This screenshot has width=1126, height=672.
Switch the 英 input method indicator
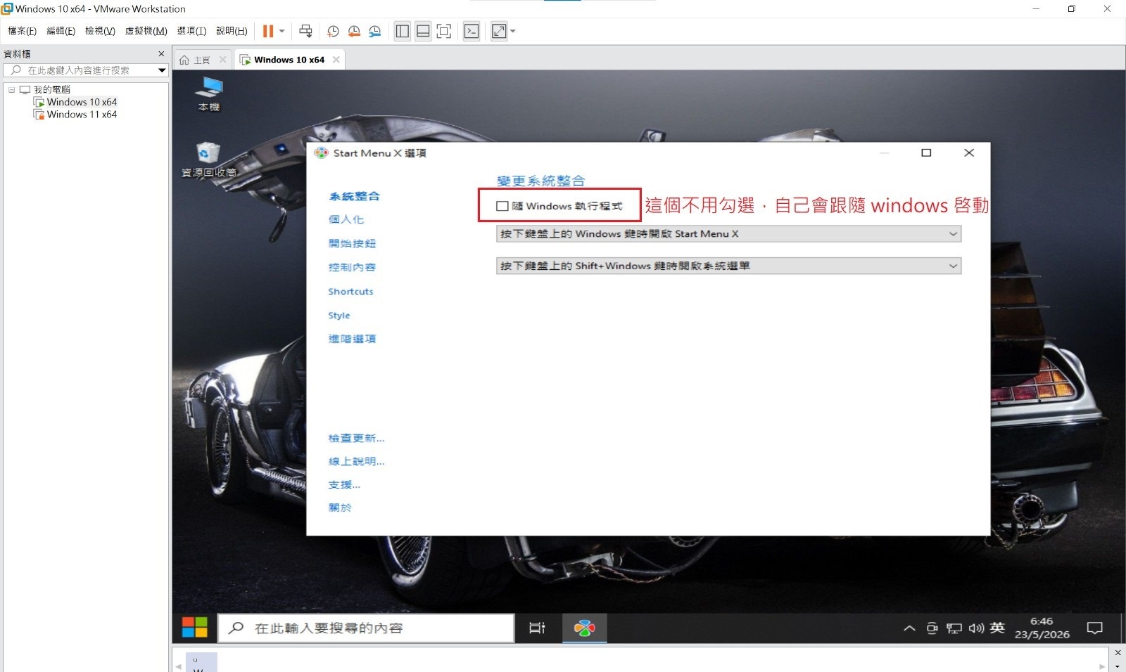tap(997, 628)
